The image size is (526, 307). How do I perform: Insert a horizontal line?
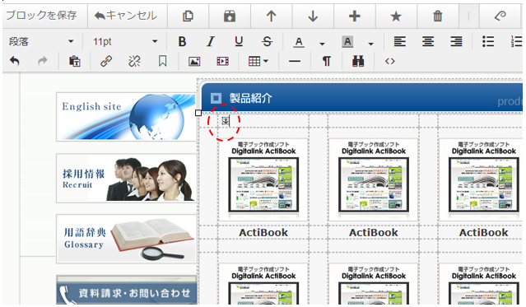click(295, 61)
